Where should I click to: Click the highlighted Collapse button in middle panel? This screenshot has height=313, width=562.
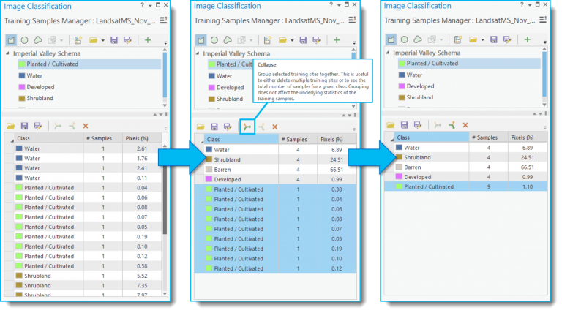click(x=247, y=127)
